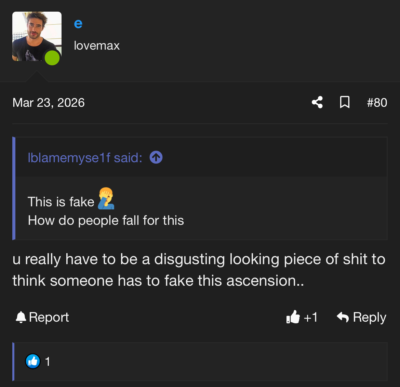Screen dimensions: 400x387
Task: Open the #80 post permalink
Action: (377, 103)
